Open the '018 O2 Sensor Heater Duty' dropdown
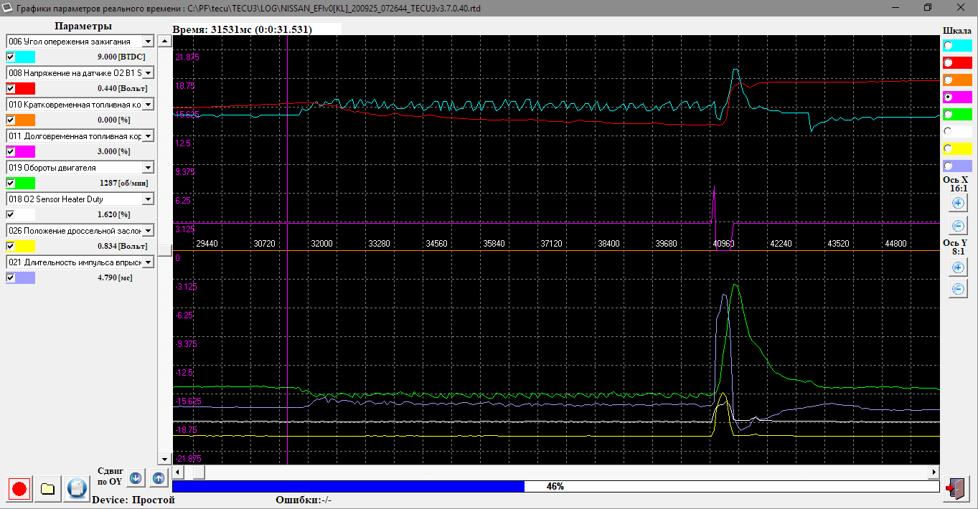The height and width of the screenshot is (509, 978). [148, 199]
